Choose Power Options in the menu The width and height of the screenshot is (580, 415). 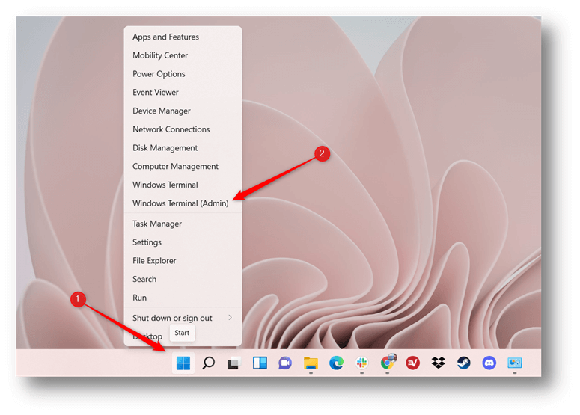coord(183,74)
